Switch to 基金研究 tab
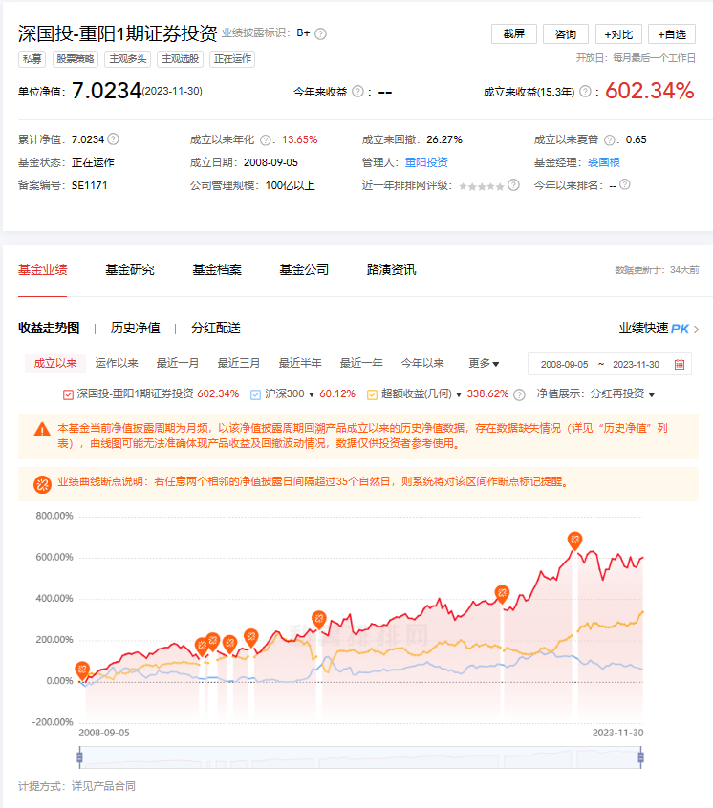The image size is (713, 808). 130,269
